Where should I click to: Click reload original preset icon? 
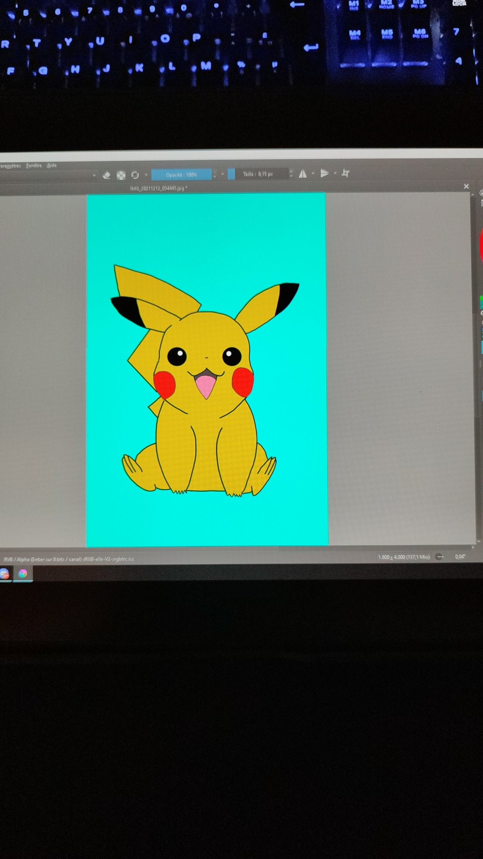pyautogui.click(x=135, y=175)
